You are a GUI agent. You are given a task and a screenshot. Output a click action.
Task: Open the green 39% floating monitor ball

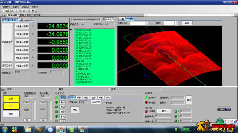tap(220, 122)
